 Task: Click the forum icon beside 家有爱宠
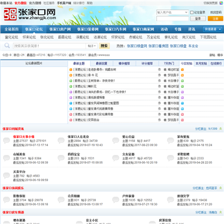coord(170,141)
